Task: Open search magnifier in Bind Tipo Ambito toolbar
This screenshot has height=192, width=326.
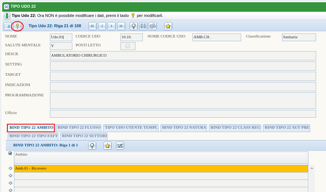Action: 92,146
